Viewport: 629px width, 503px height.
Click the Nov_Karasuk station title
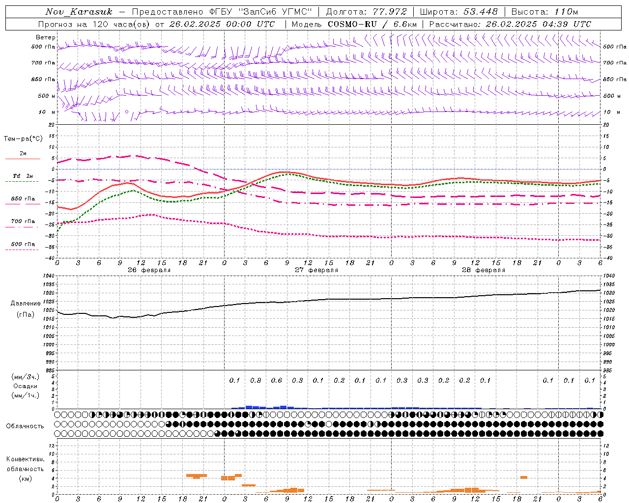[x=79, y=12]
